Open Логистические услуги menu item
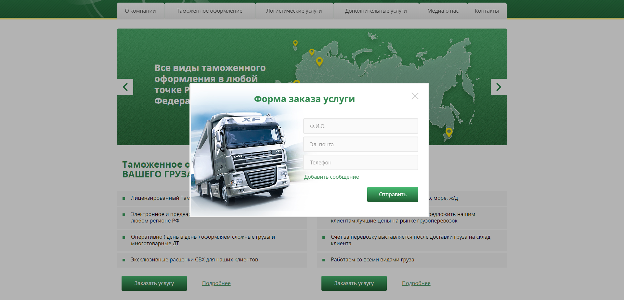Image resolution: width=624 pixels, height=300 pixels. (x=294, y=11)
